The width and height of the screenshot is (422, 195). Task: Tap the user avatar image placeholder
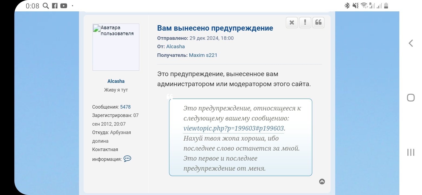116,47
